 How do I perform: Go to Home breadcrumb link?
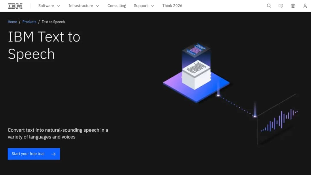pyautogui.click(x=12, y=22)
